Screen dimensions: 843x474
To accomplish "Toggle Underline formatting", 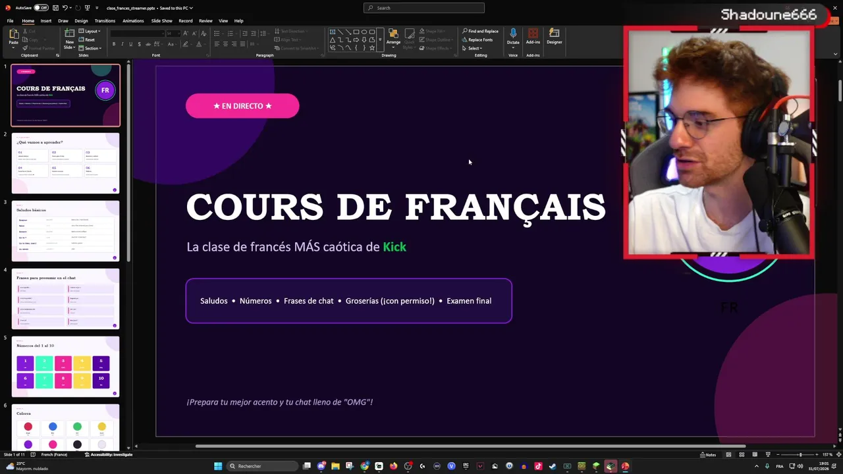I will point(130,44).
